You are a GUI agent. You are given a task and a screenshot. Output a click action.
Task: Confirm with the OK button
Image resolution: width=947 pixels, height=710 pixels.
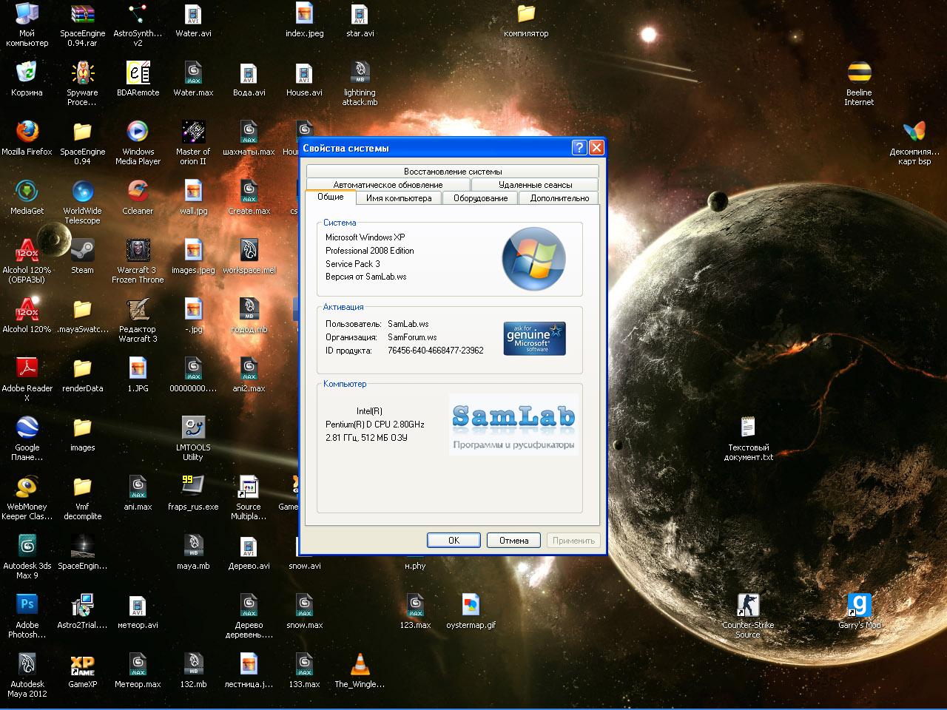pos(454,541)
